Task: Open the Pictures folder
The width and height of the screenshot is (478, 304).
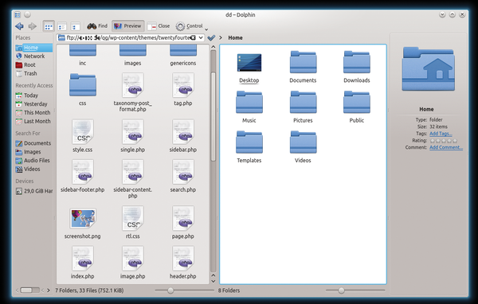Action: pyautogui.click(x=303, y=107)
